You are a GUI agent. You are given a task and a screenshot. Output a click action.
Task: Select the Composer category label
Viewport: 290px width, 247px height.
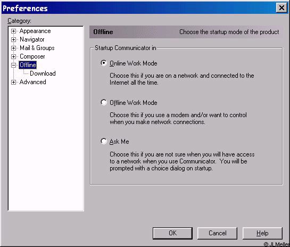32,56
